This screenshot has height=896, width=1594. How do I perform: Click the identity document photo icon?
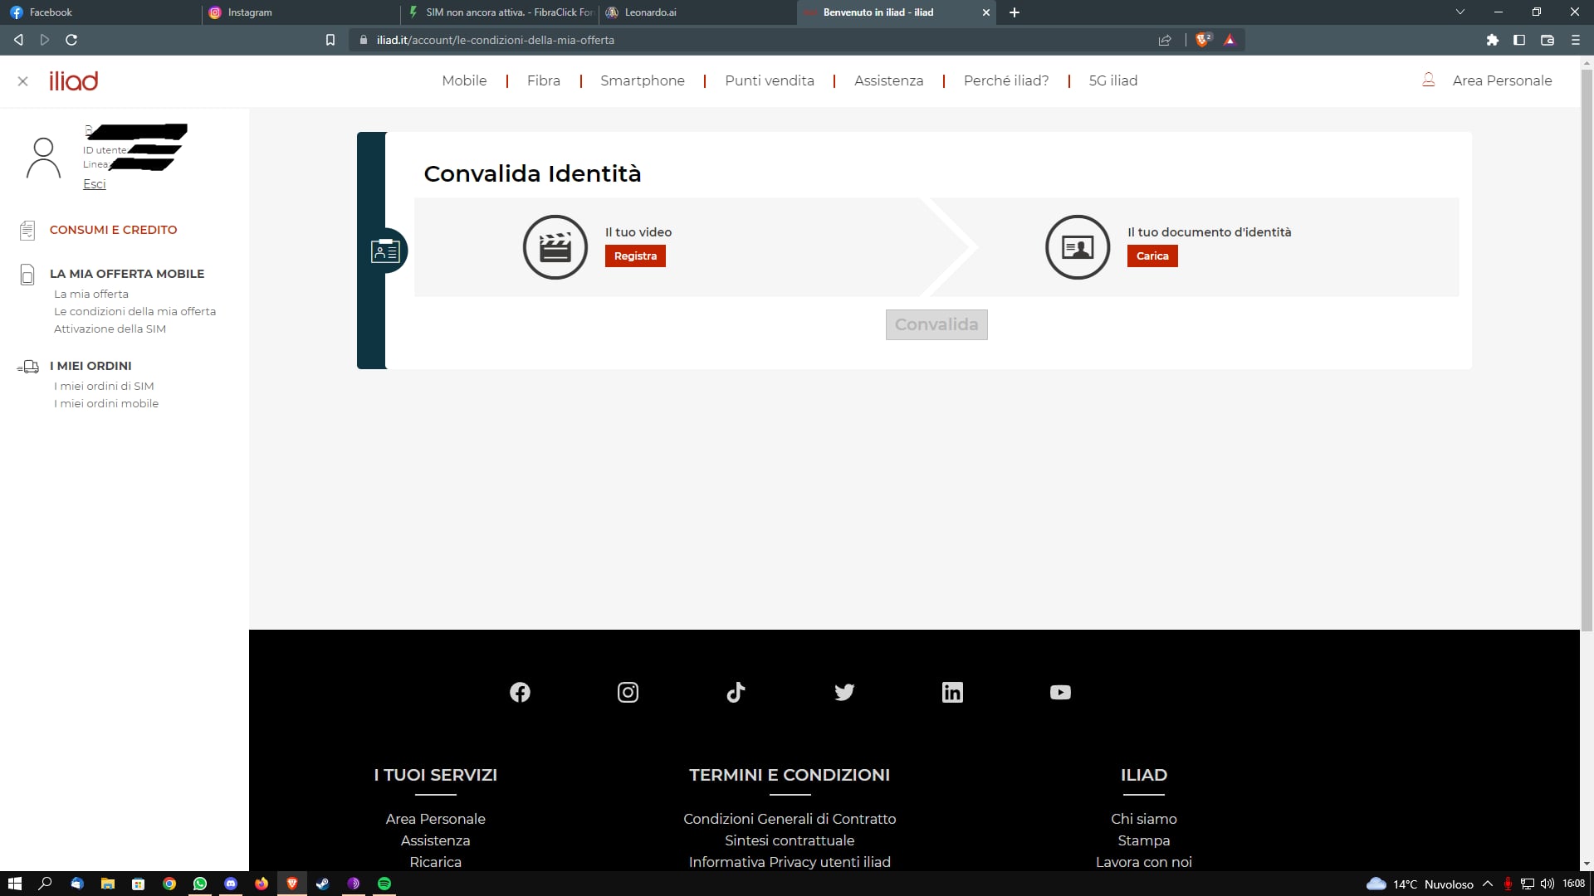[1077, 247]
